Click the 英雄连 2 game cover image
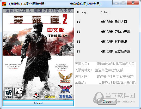 click(x=38, y=54)
